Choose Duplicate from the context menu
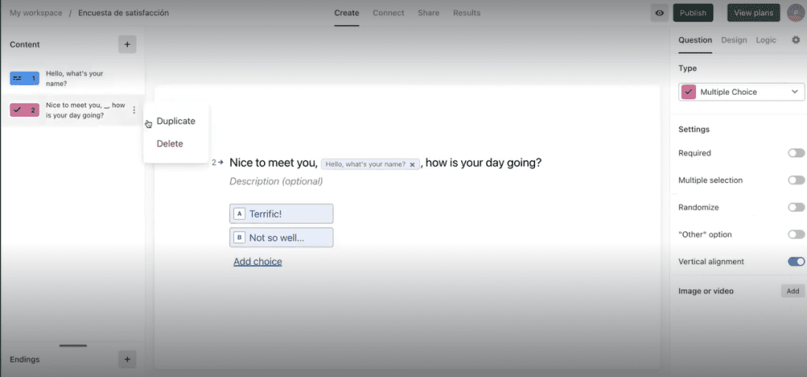 tap(176, 121)
